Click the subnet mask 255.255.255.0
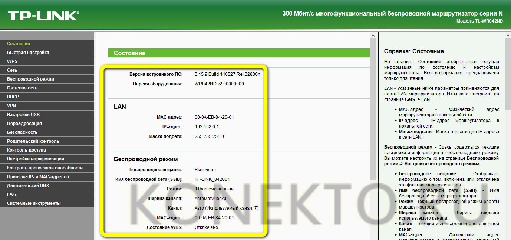This screenshot has width=511, height=240. 209,136
